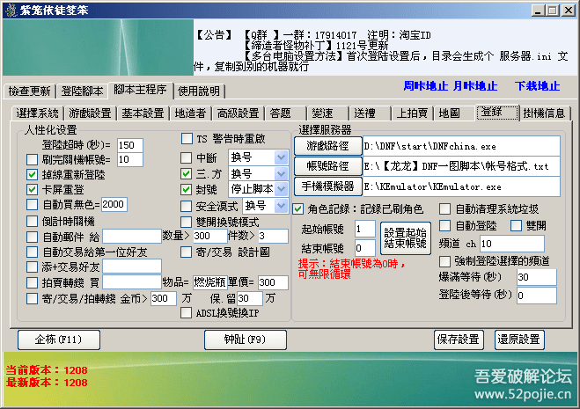580x409 pixels.
Task: Enable 自動買無色 checkbox
Action: pyautogui.click(x=33, y=204)
